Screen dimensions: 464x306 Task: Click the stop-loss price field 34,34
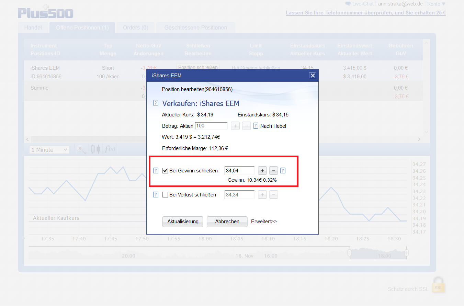(x=240, y=195)
